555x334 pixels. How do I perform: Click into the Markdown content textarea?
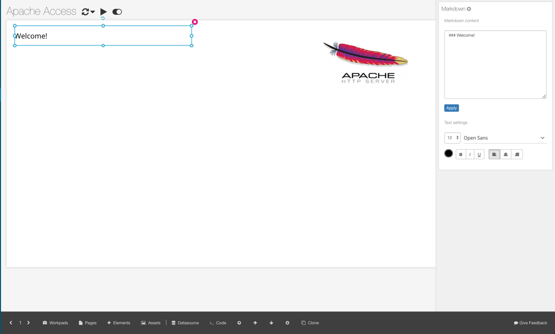(x=495, y=65)
